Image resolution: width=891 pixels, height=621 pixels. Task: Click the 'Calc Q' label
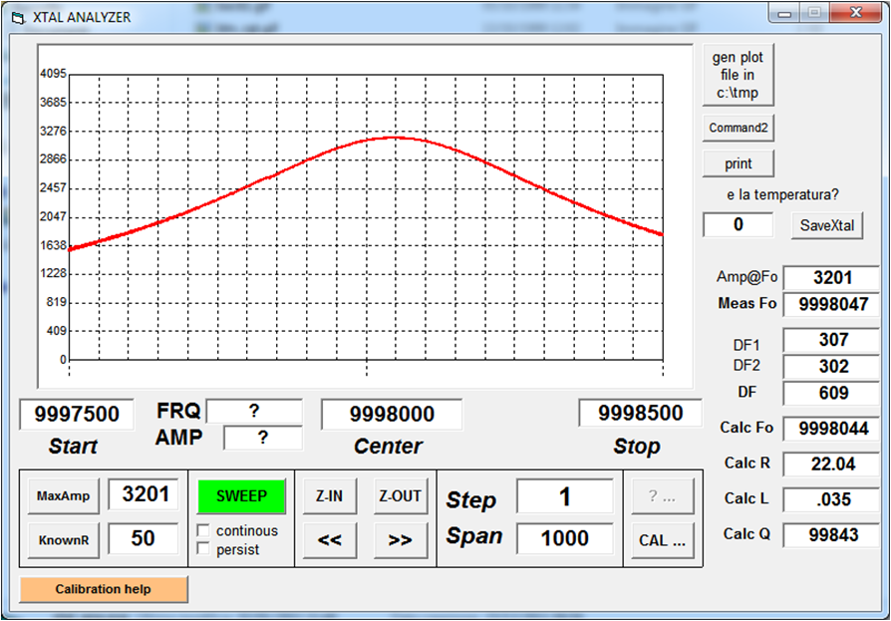[746, 534]
